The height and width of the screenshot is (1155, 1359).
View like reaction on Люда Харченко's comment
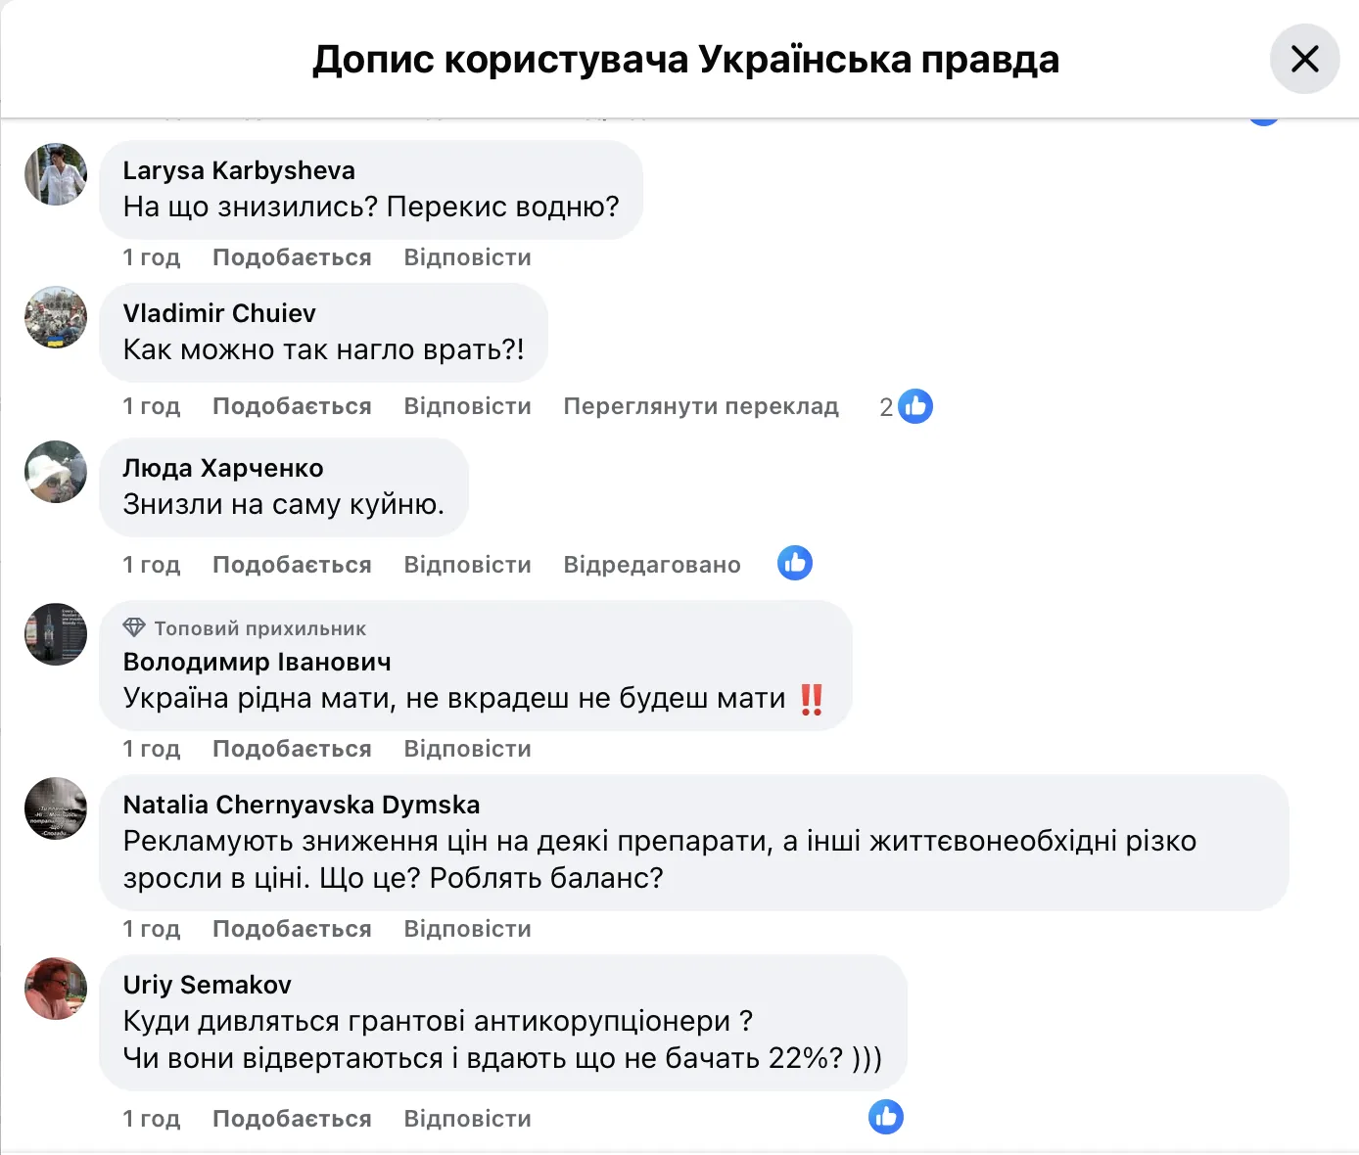(x=794, y=563)
